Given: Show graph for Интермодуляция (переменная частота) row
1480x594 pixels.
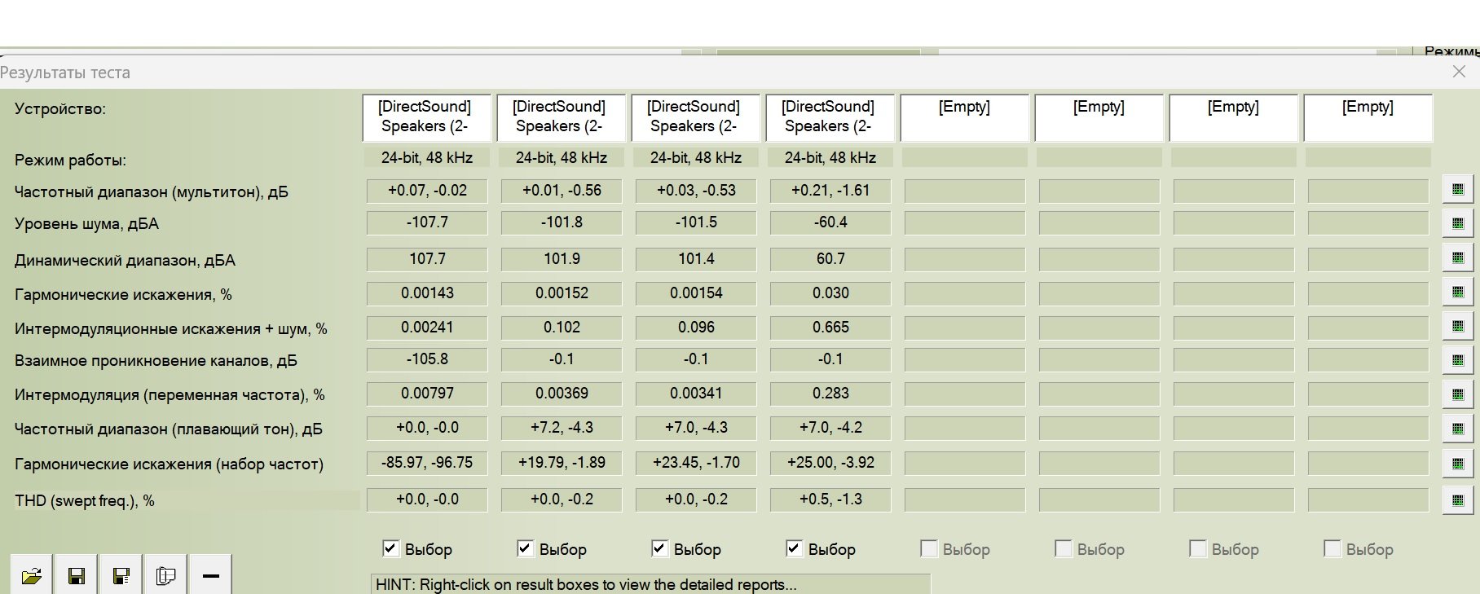Looking at the screenshot, I should point(1457,394).
